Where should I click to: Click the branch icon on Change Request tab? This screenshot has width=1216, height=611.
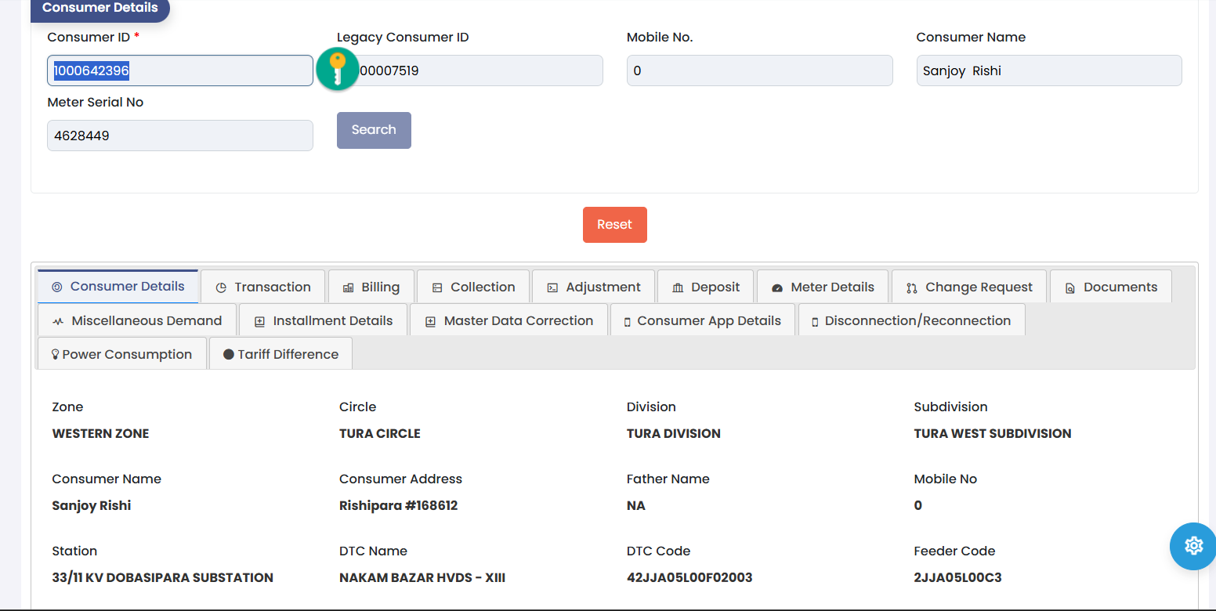(x=912, y=287)
